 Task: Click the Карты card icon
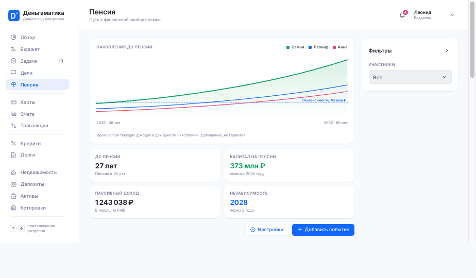[x=13, y=102]
